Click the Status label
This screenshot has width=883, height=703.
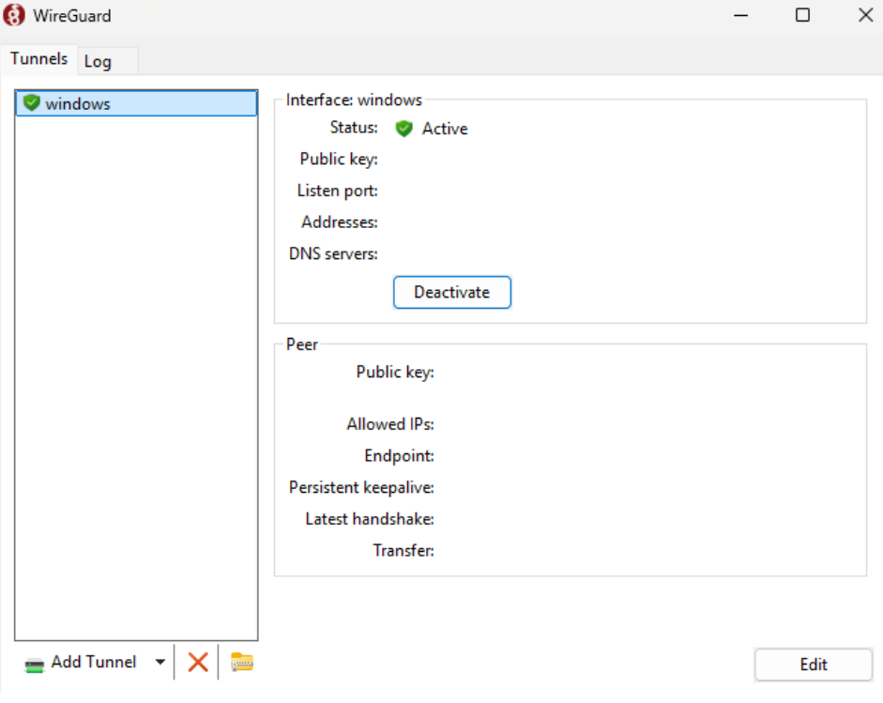tap(354, 128)
